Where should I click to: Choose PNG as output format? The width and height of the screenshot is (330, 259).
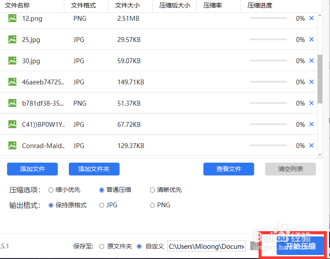152,205
